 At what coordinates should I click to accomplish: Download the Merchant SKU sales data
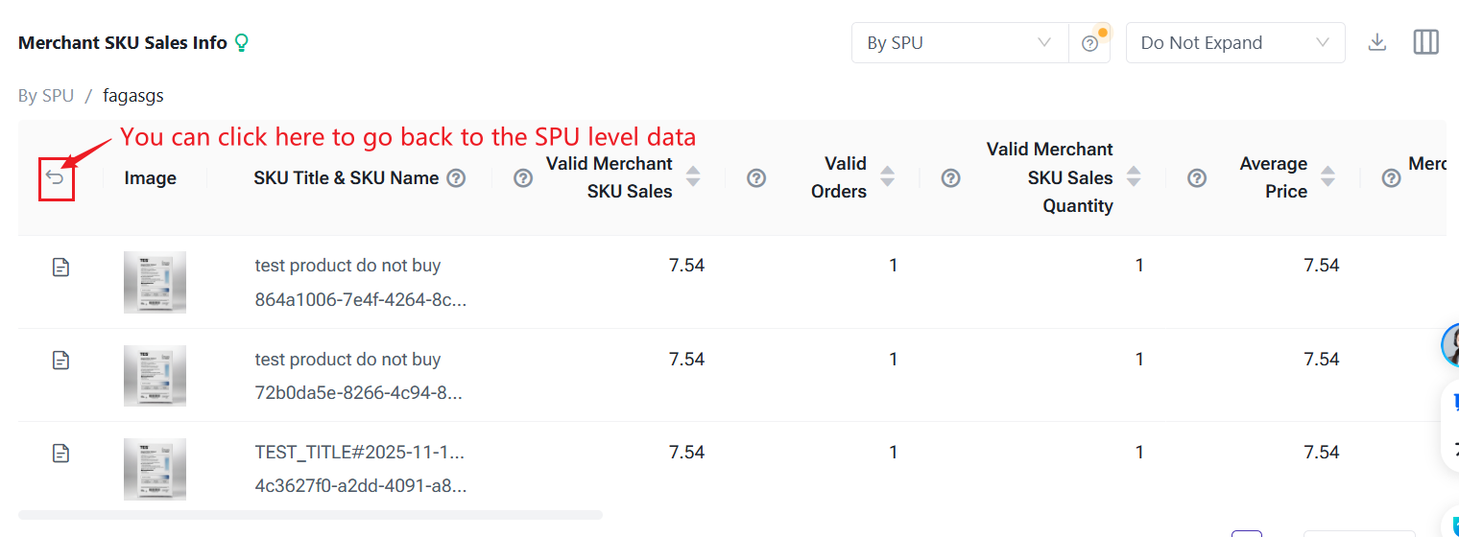tap(1377, 42)
